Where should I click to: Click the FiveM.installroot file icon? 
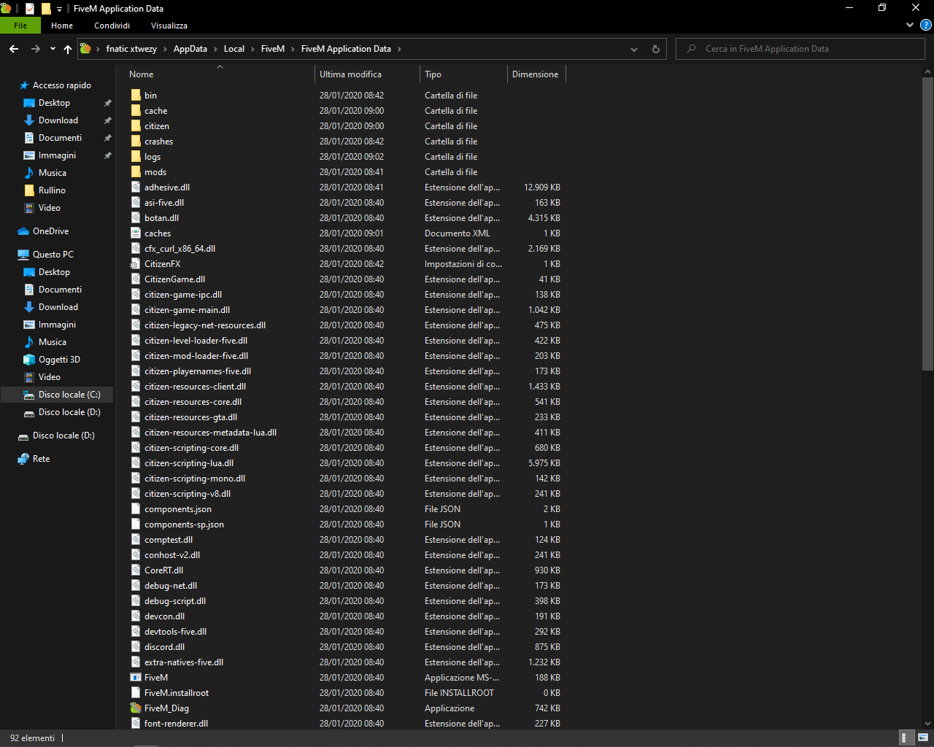click(136, 693)
